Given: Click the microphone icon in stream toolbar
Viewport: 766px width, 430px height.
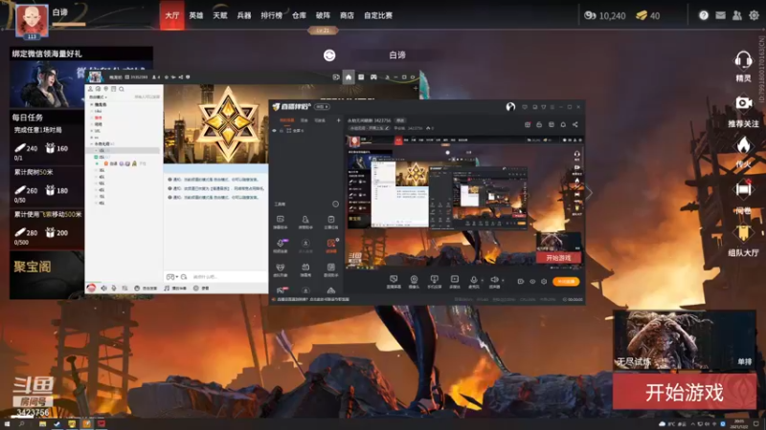Looking at the screenshot, I should [473, 279].
